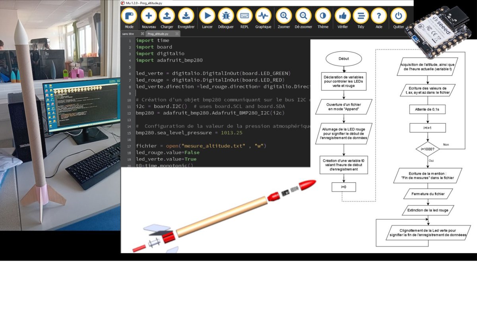Screen dimensions: 477x315
Task: Open the Charger load file icon
Action: point(167,16)
